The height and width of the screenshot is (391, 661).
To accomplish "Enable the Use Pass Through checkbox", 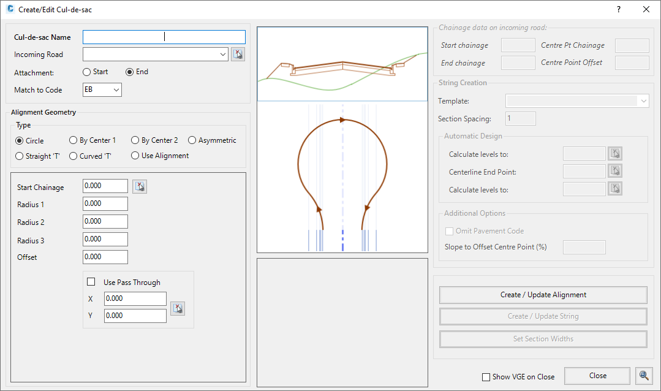I will pos(91,282).
